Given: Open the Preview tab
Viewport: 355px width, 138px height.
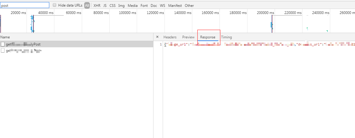Looking at the screenshot, I should click(188, 37).
